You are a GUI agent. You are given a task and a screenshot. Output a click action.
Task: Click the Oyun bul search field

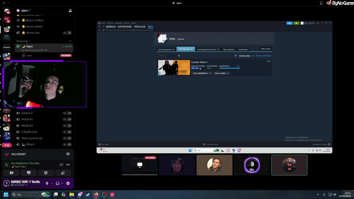(x=169, y=56)
